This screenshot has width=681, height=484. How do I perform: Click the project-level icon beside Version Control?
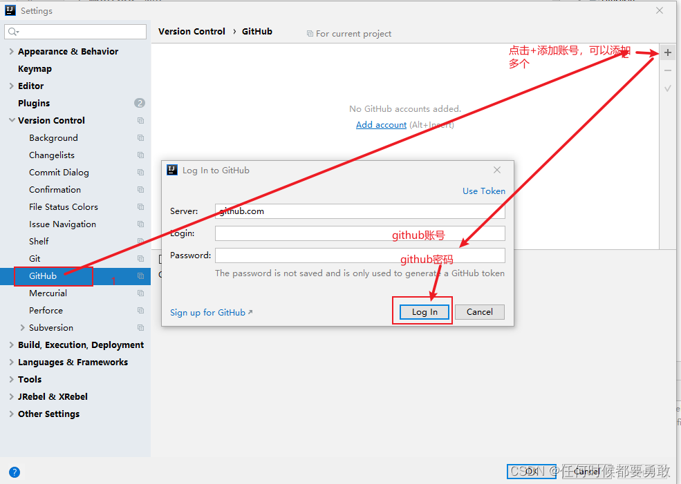141,121
